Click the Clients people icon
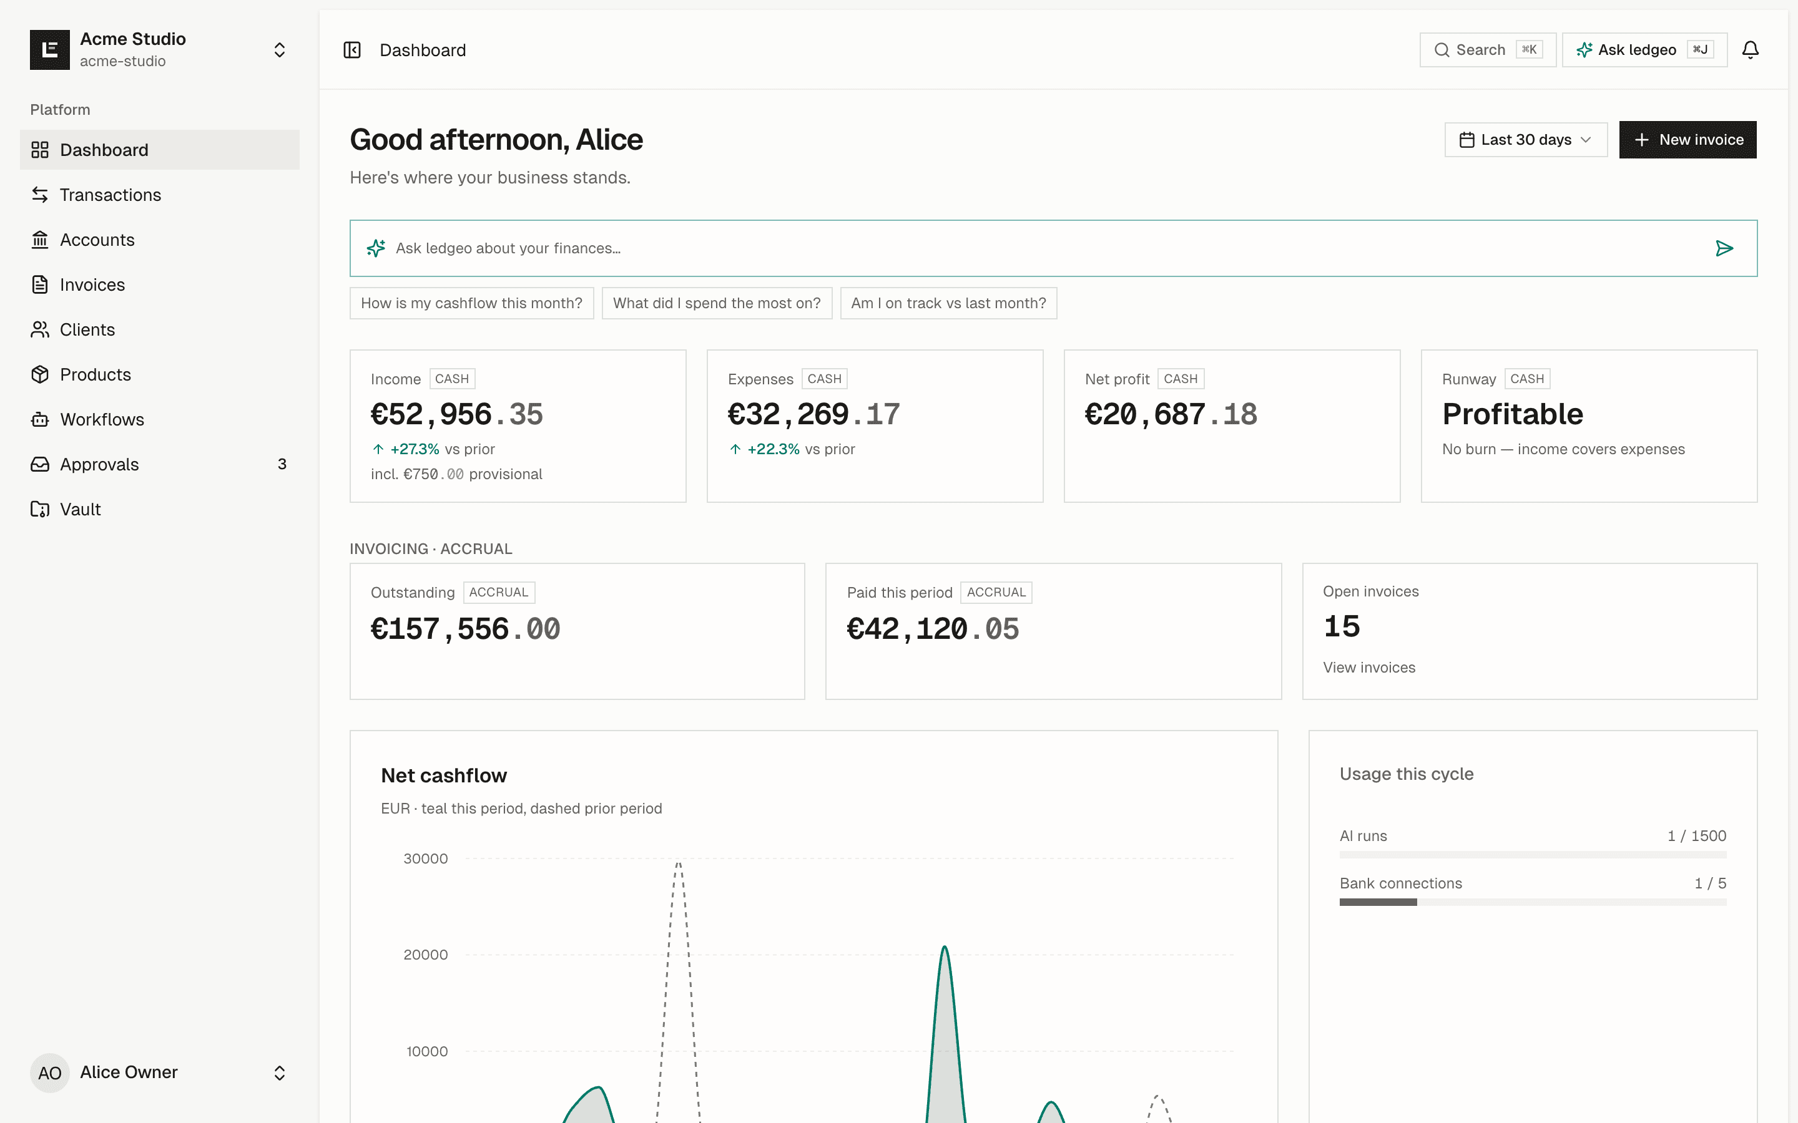 pyautogui.click(x=40, y=330)
